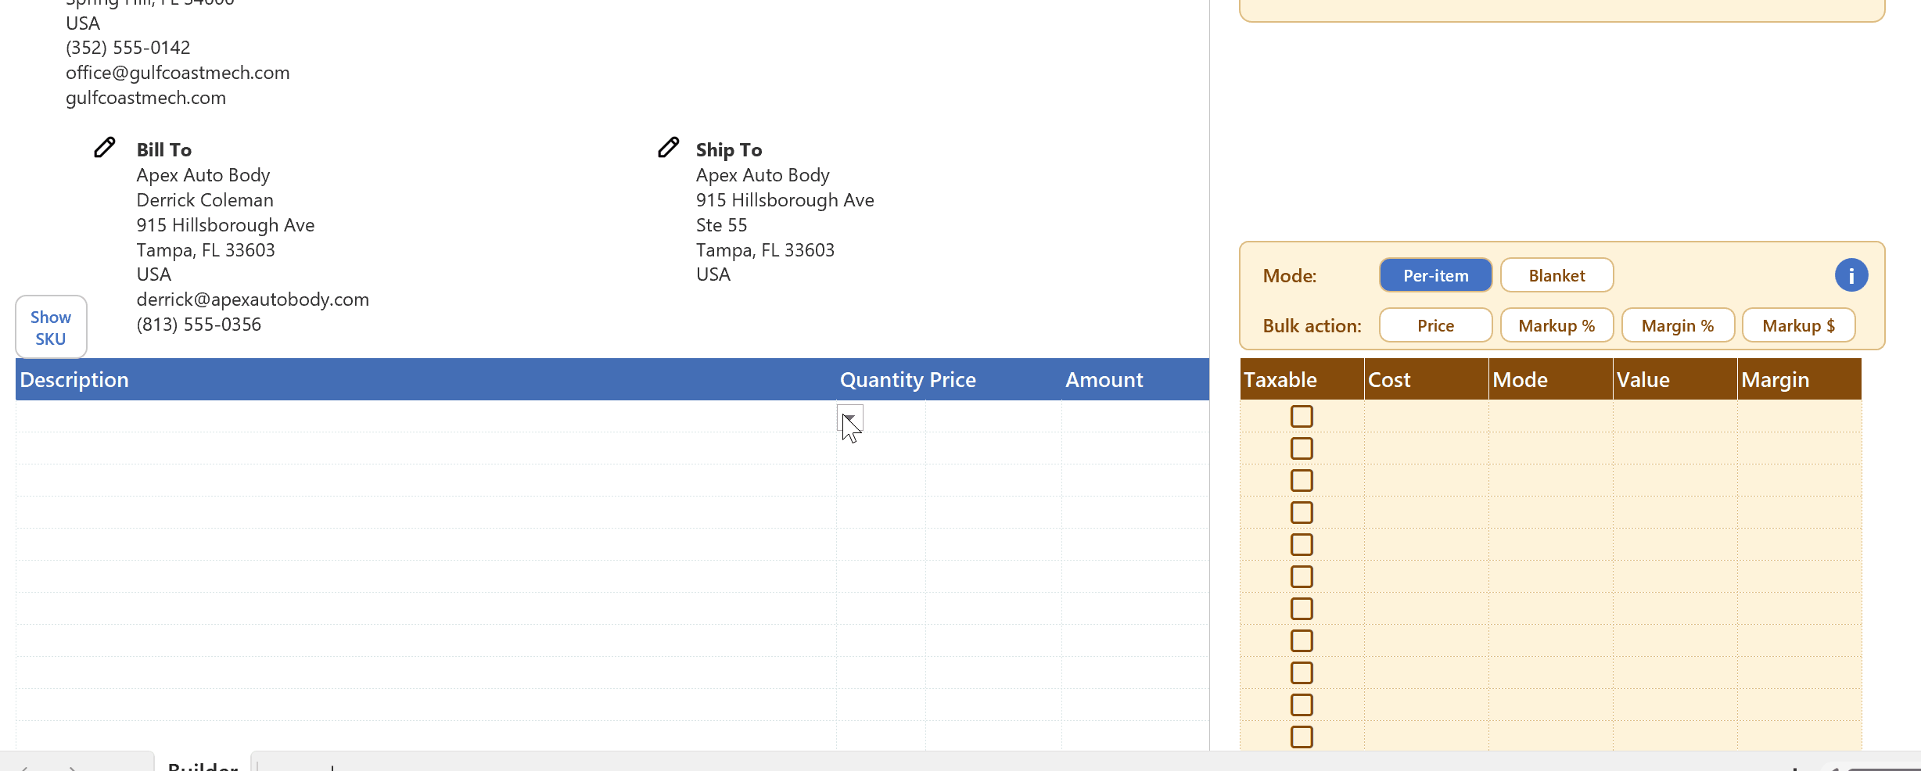
Task: Click the first empty Price cell
Action: coord(993,417)
